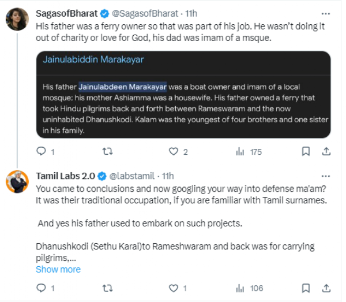The image size is (346, 302).
Task: Open the Jainulabiddin Marakayar screenshot image
Action: click(183, 95)
